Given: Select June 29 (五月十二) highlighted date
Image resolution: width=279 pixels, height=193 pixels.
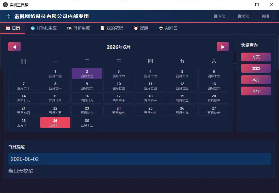Looking at the screenshot, I should pyautogui.click(x=55, y=122).
